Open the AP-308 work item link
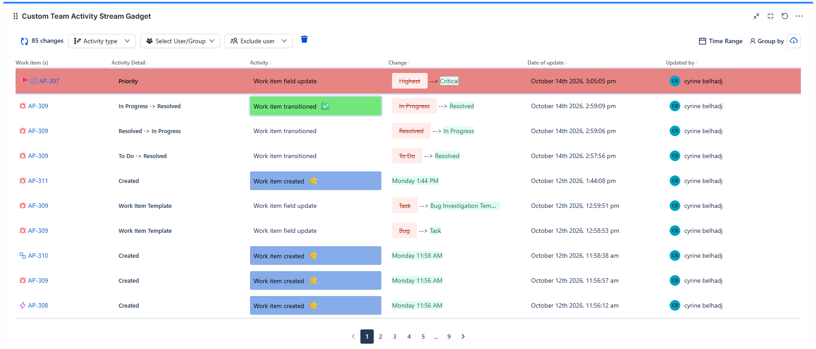 pyautogui.click(x=38, y=305)
